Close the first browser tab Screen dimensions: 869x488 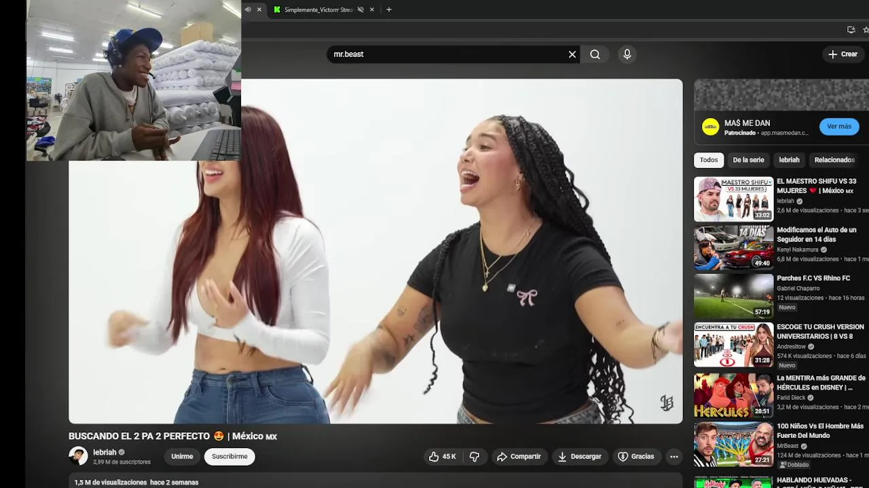pyautogui.click(x=259, y=9)
